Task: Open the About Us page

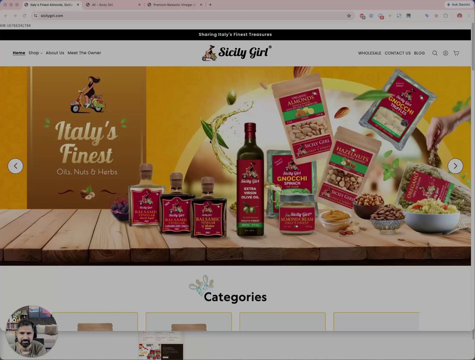Action: coord(55,53)
